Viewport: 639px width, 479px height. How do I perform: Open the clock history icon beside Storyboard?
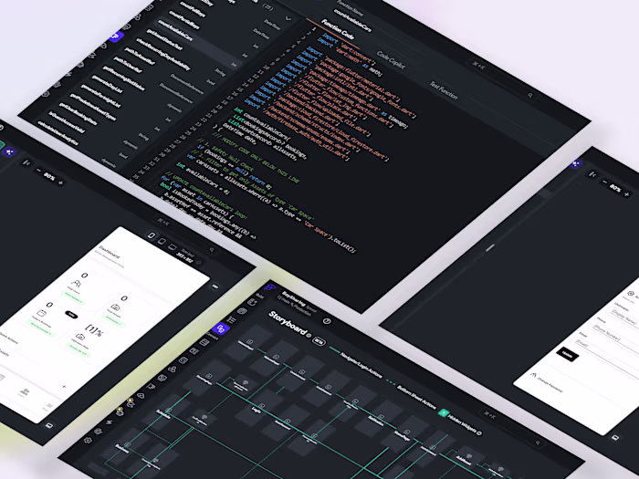(327, 321)
